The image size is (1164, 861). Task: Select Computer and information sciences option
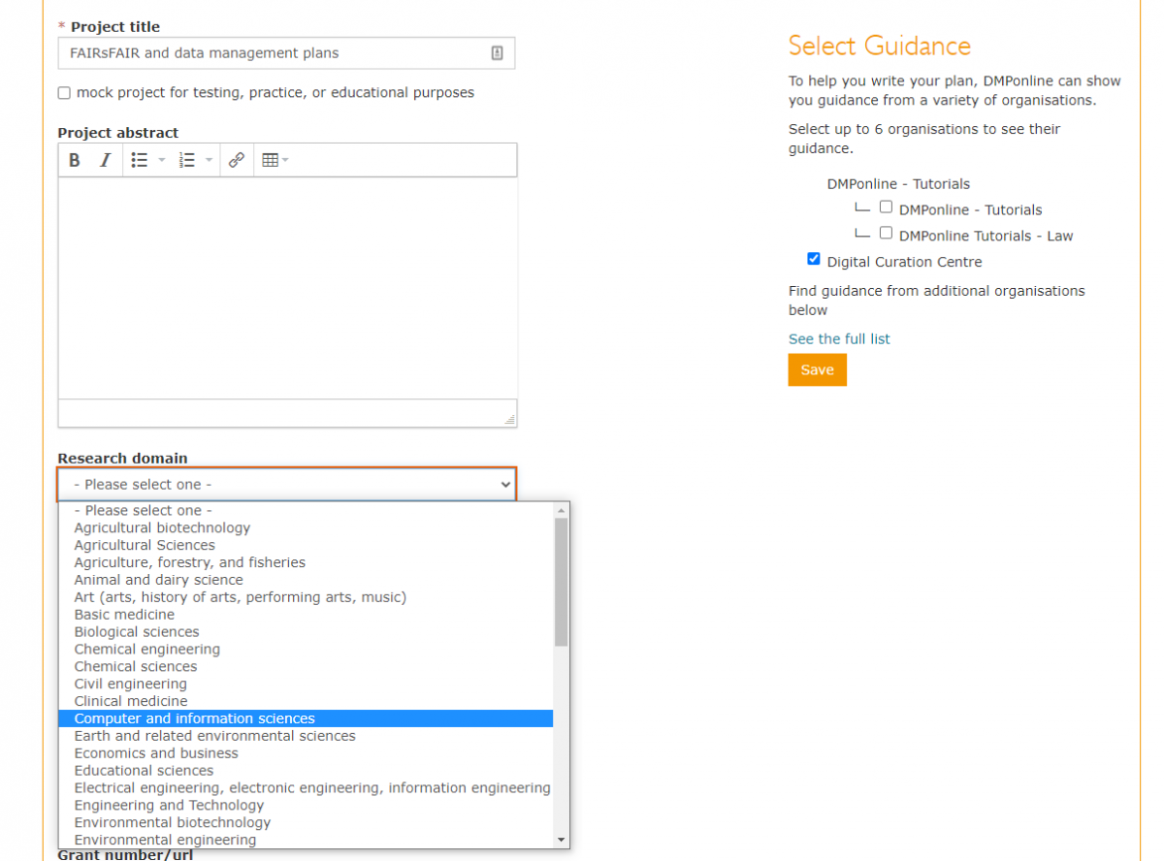195,718
